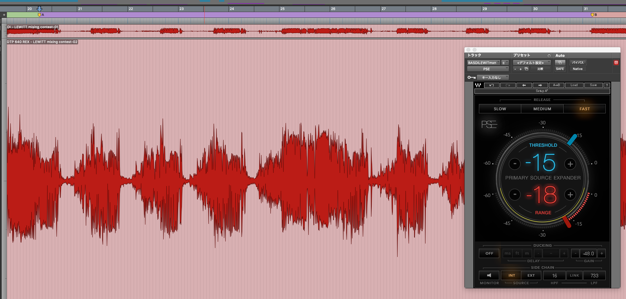
Task: Open the PSE plugin selector dropdown
Action: coord(488,69)
